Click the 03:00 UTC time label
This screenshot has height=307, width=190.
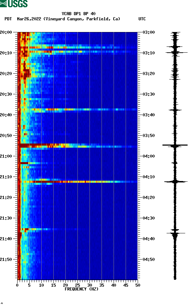[x=149, y=32]
